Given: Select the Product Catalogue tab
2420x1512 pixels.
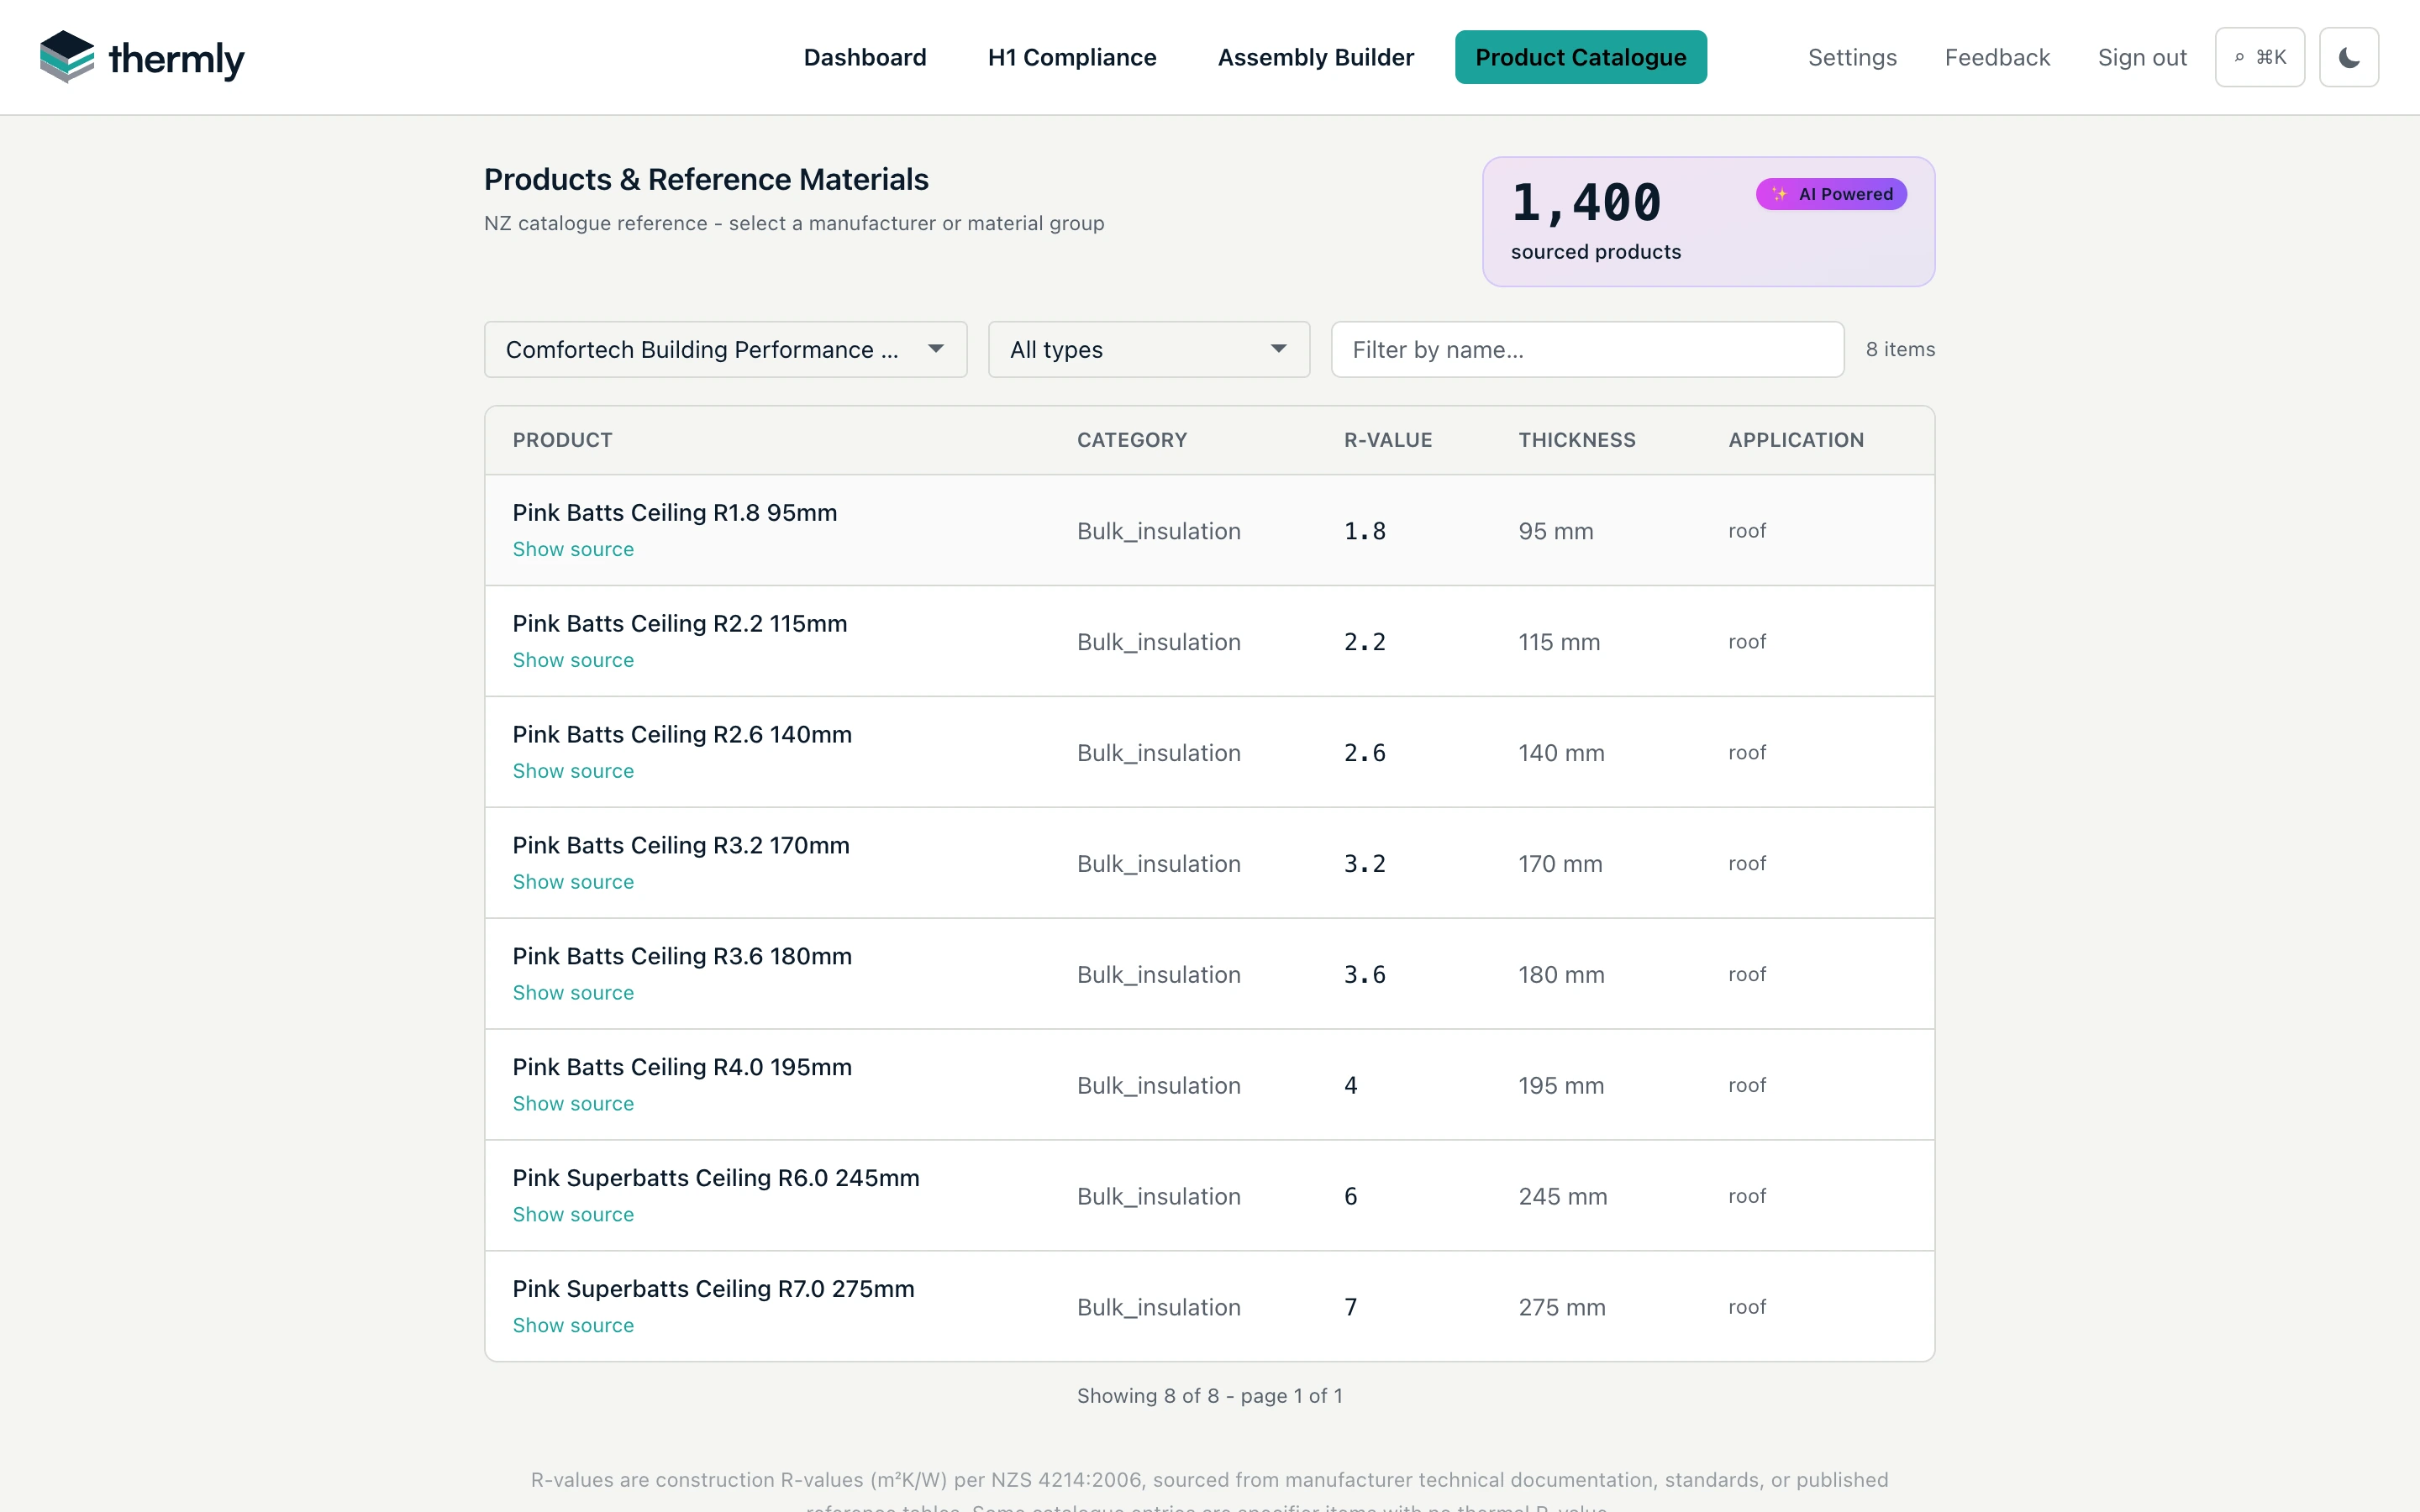Looking at the screenshot, I should (x=1580, y=57).
